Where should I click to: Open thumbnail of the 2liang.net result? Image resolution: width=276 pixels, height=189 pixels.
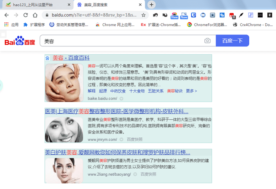click(64, 170)
